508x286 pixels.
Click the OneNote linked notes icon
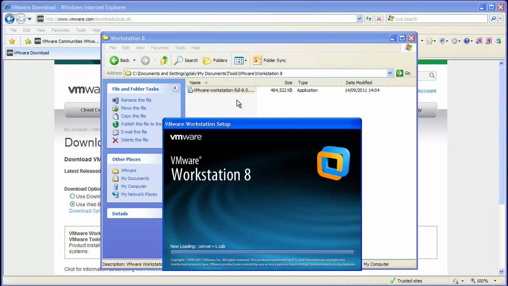pos(489,41)
